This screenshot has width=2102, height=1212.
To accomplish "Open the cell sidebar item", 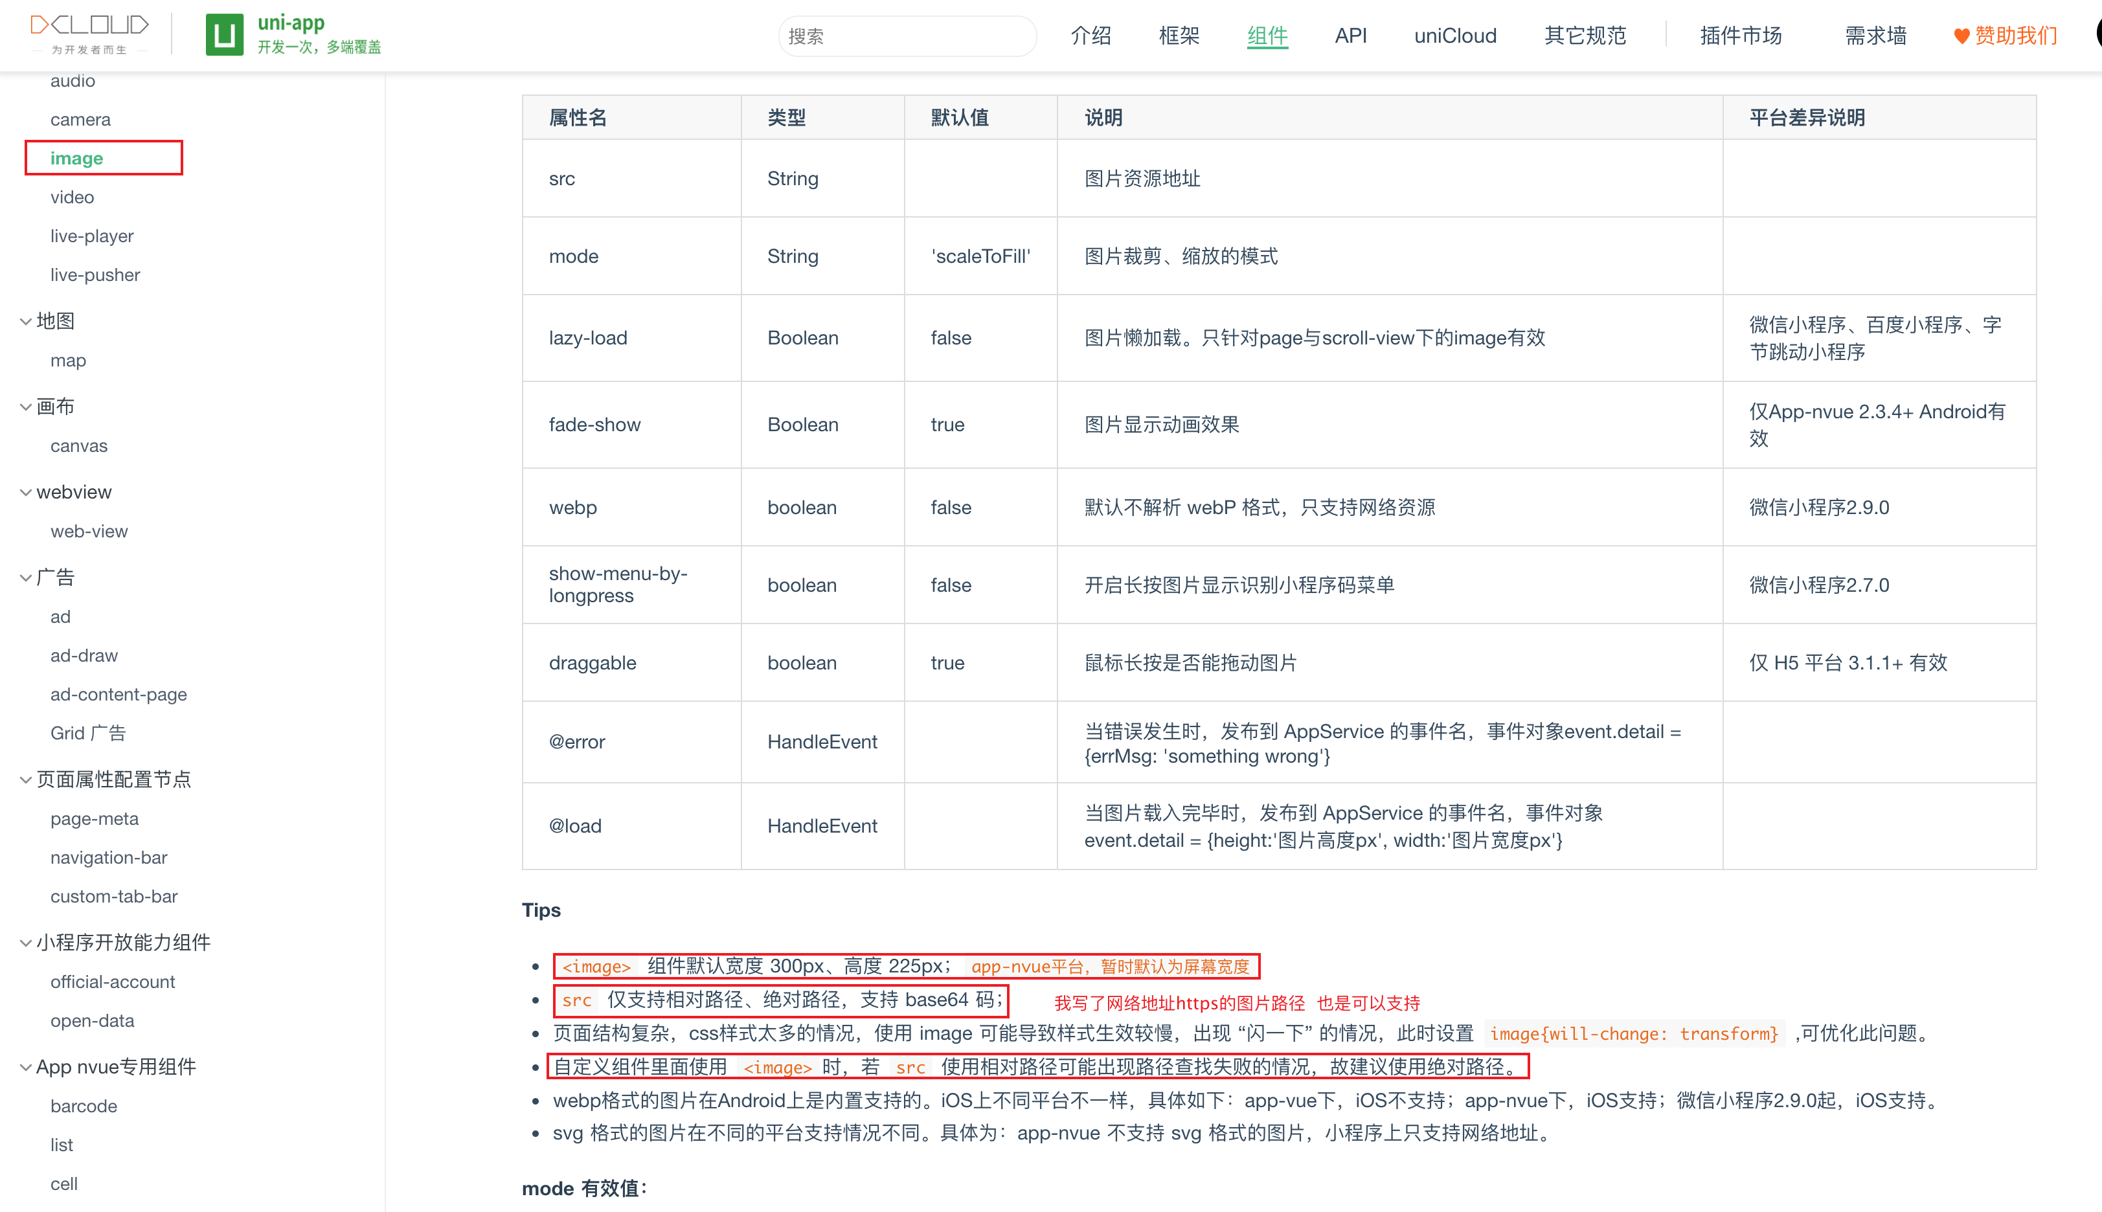I will (x=64, y=1184).
